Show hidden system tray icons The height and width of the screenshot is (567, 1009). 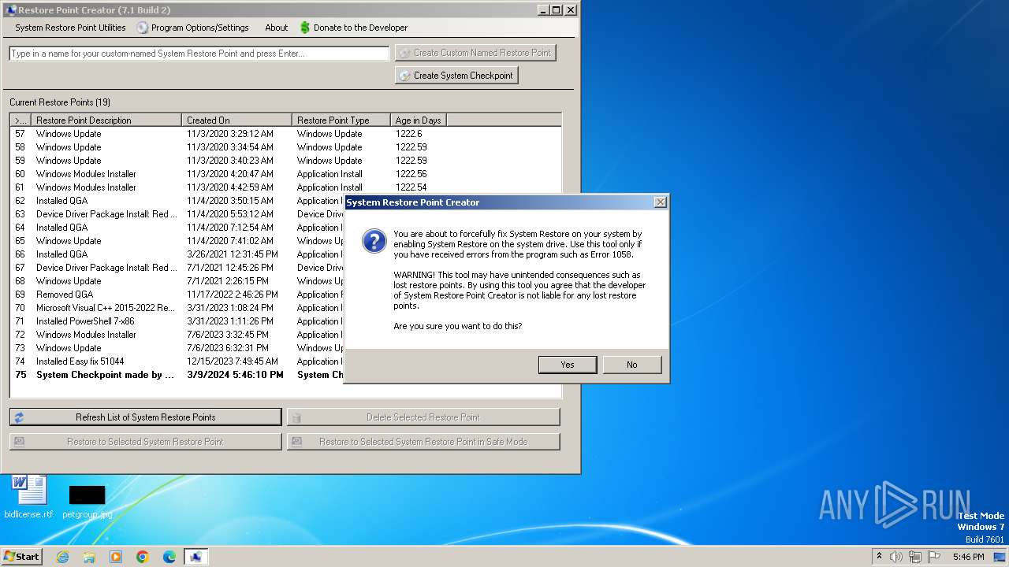point(879,557)
